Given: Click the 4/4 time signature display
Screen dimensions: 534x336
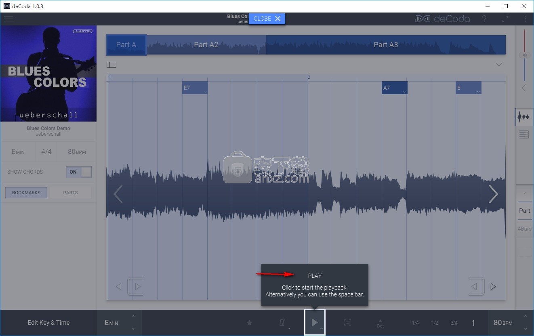Looking at the screenshot, I should (46, 152).
